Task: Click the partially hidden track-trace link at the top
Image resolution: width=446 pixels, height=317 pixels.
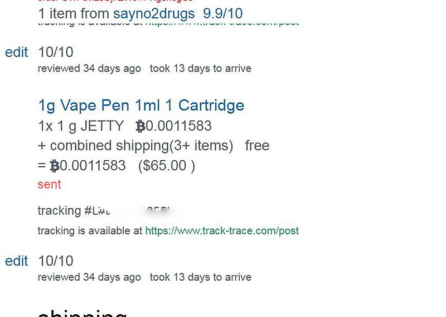Action: (x=222, y=24)
